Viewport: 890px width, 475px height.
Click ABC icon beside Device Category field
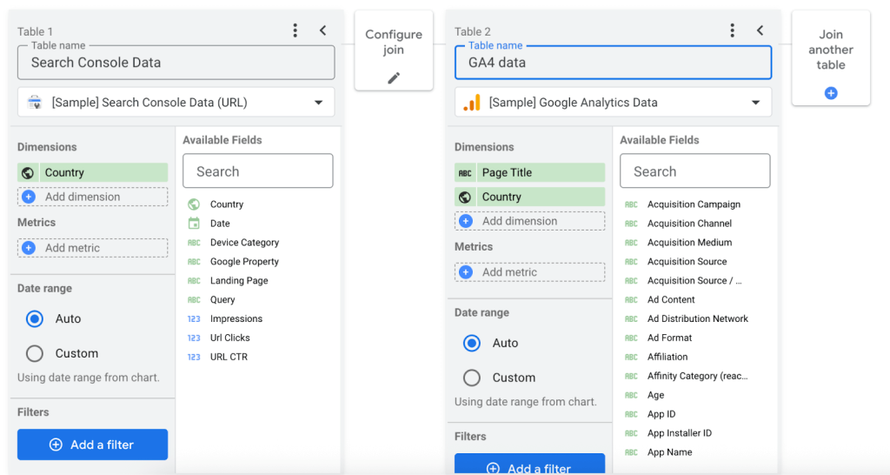click(194, 243)
